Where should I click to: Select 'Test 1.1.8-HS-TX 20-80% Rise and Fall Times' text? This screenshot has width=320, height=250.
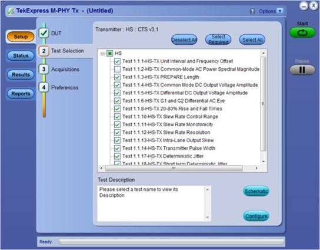(172, 108)
